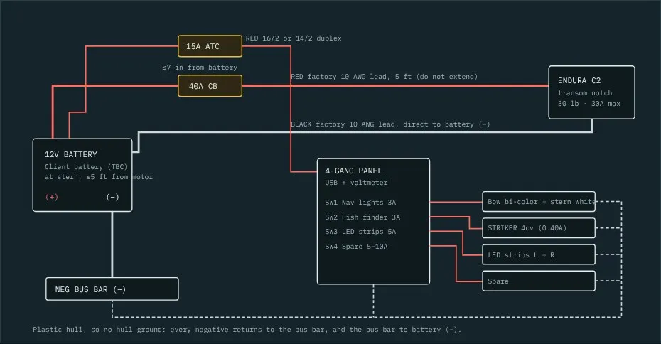Select the SW2 Fish finder 3A row
Screen dimensions: 661x344
tap(362, 217)
